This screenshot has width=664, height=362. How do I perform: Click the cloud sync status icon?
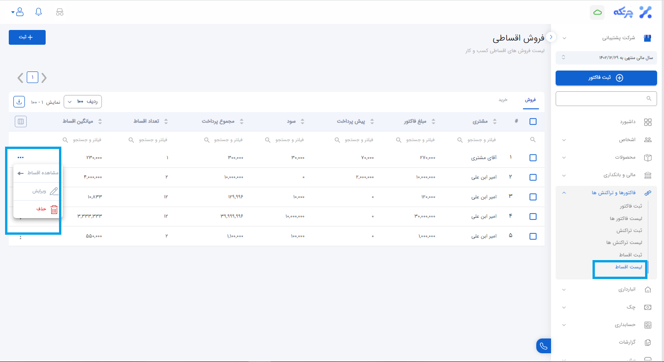click(x=597, y=12)
